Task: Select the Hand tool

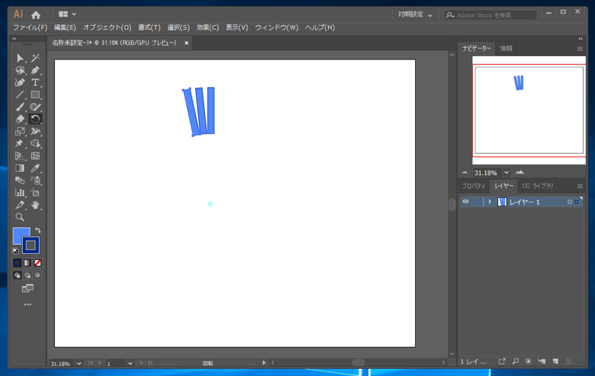Action: pos(35,205)
